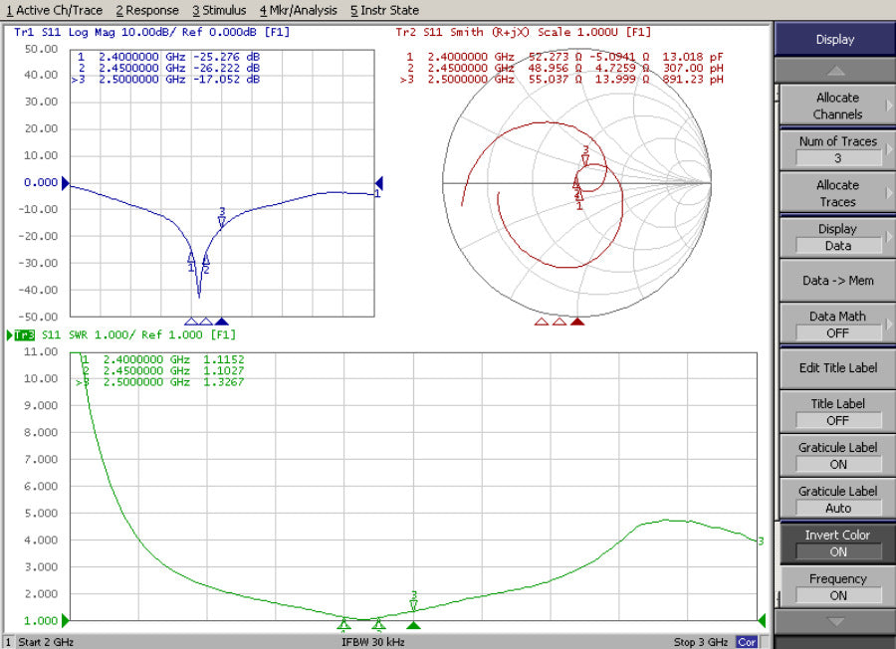Select marker 3 on Tr3 SWR trace
The image size is (896, 649).
pos(414,605)
